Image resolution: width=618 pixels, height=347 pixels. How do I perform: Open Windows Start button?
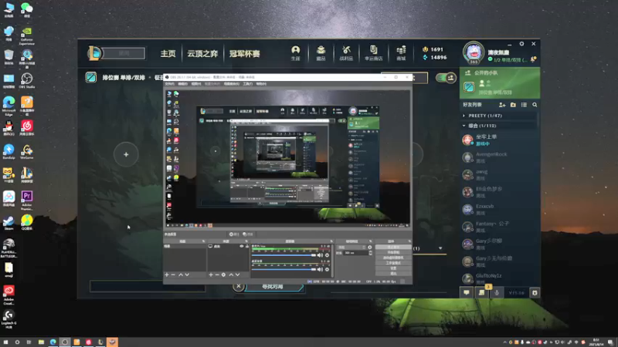point(5,342)
